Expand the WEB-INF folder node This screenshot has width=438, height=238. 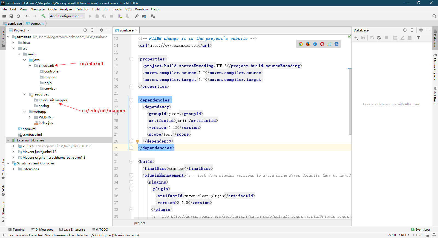[x=30, y=117]
